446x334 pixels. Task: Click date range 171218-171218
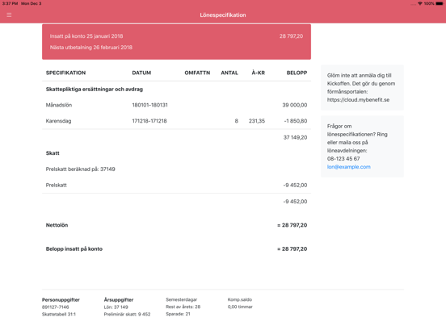[149, 121]
